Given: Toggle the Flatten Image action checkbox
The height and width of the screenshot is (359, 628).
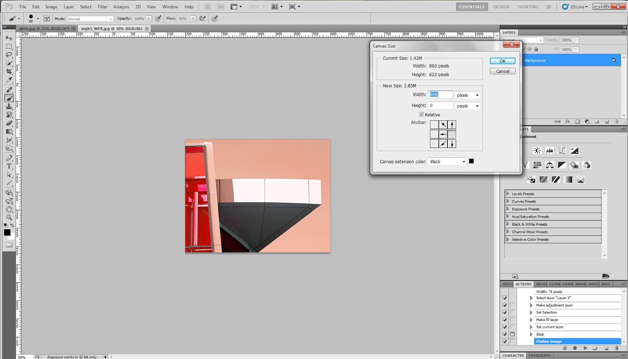Looking at the screenshot, I should pyautogui.click(x=505, y=341).
